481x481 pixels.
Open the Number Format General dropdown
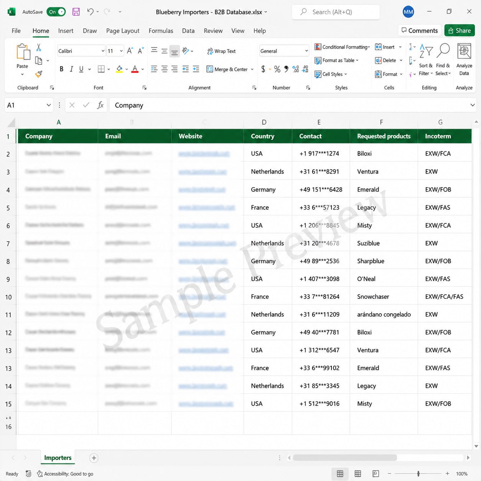tap(306, 51)
